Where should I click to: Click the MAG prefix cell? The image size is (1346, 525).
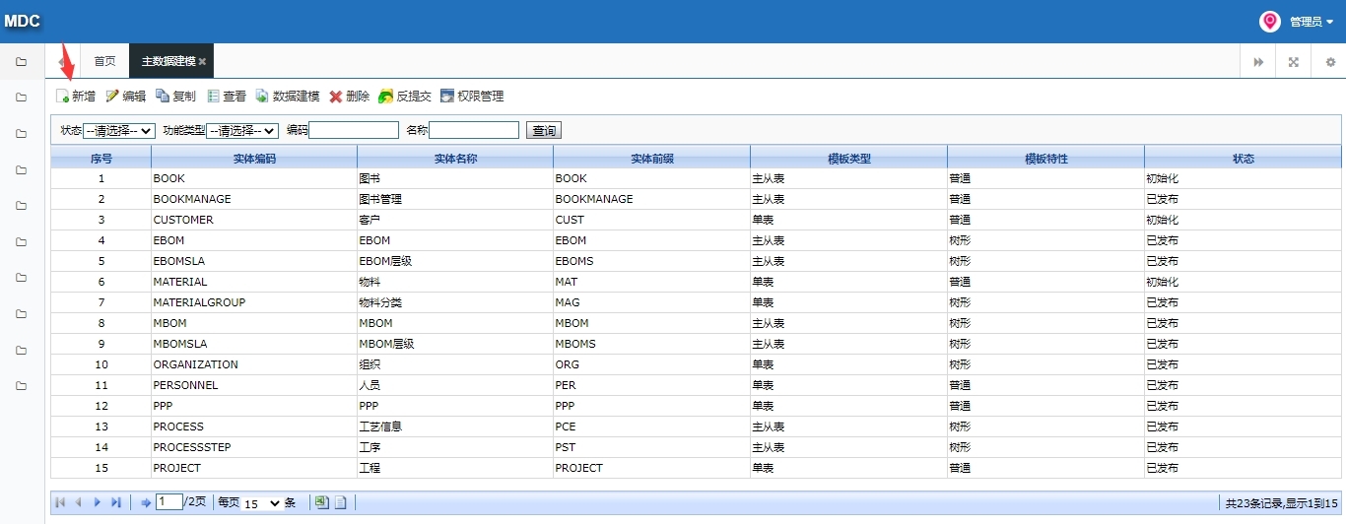pyautogui.click(x=652, y=302)
